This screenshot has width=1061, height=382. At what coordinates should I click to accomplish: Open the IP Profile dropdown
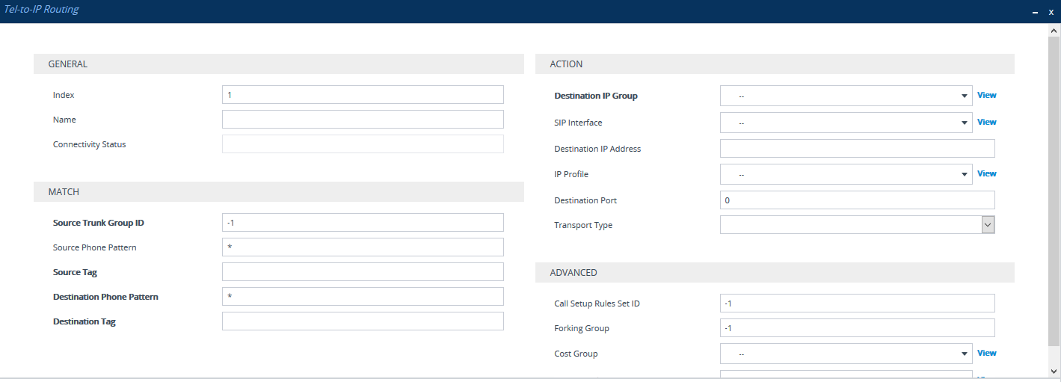click(x=845, y=174)
